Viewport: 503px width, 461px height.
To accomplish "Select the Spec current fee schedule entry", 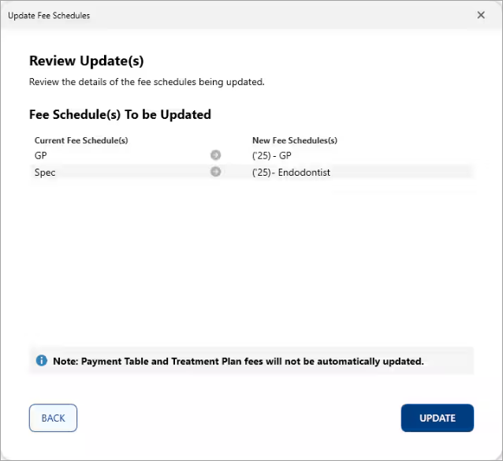I will point(45,172).
